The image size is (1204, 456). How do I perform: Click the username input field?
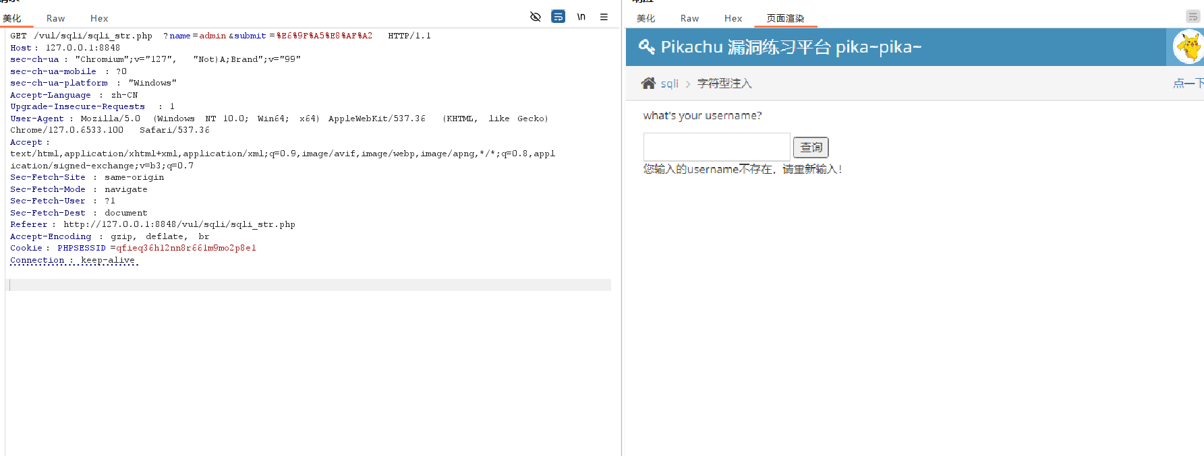(x=716, y=147)
